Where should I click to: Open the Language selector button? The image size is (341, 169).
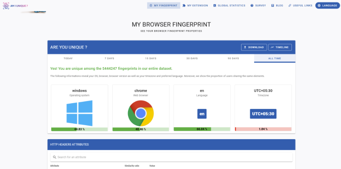tap(327, 5)
